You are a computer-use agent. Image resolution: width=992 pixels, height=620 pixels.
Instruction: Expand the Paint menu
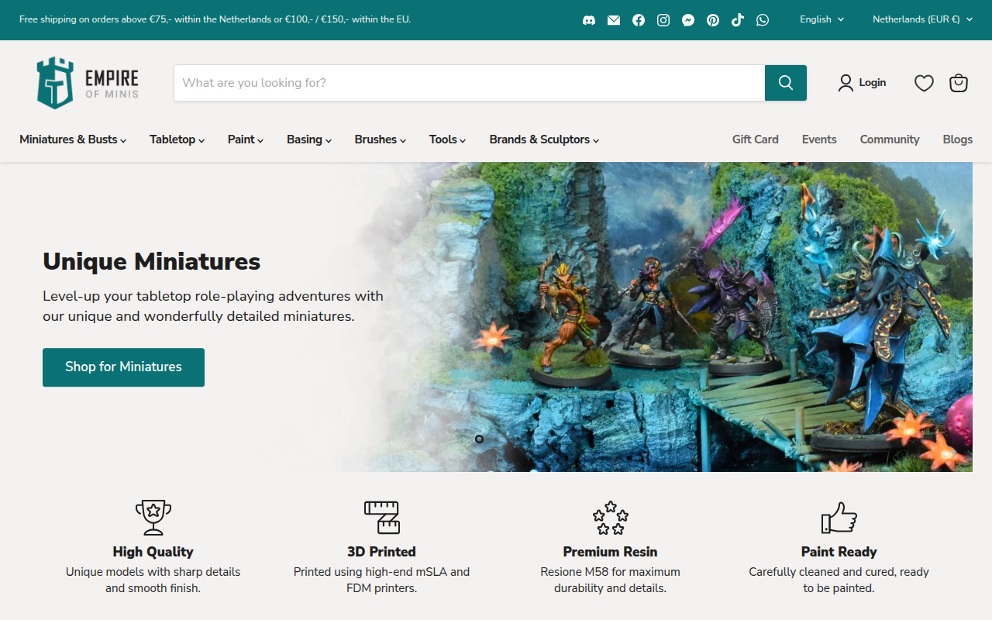click(246, 139)
